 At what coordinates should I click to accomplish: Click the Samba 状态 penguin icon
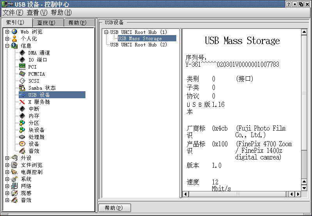click(22, 88)
